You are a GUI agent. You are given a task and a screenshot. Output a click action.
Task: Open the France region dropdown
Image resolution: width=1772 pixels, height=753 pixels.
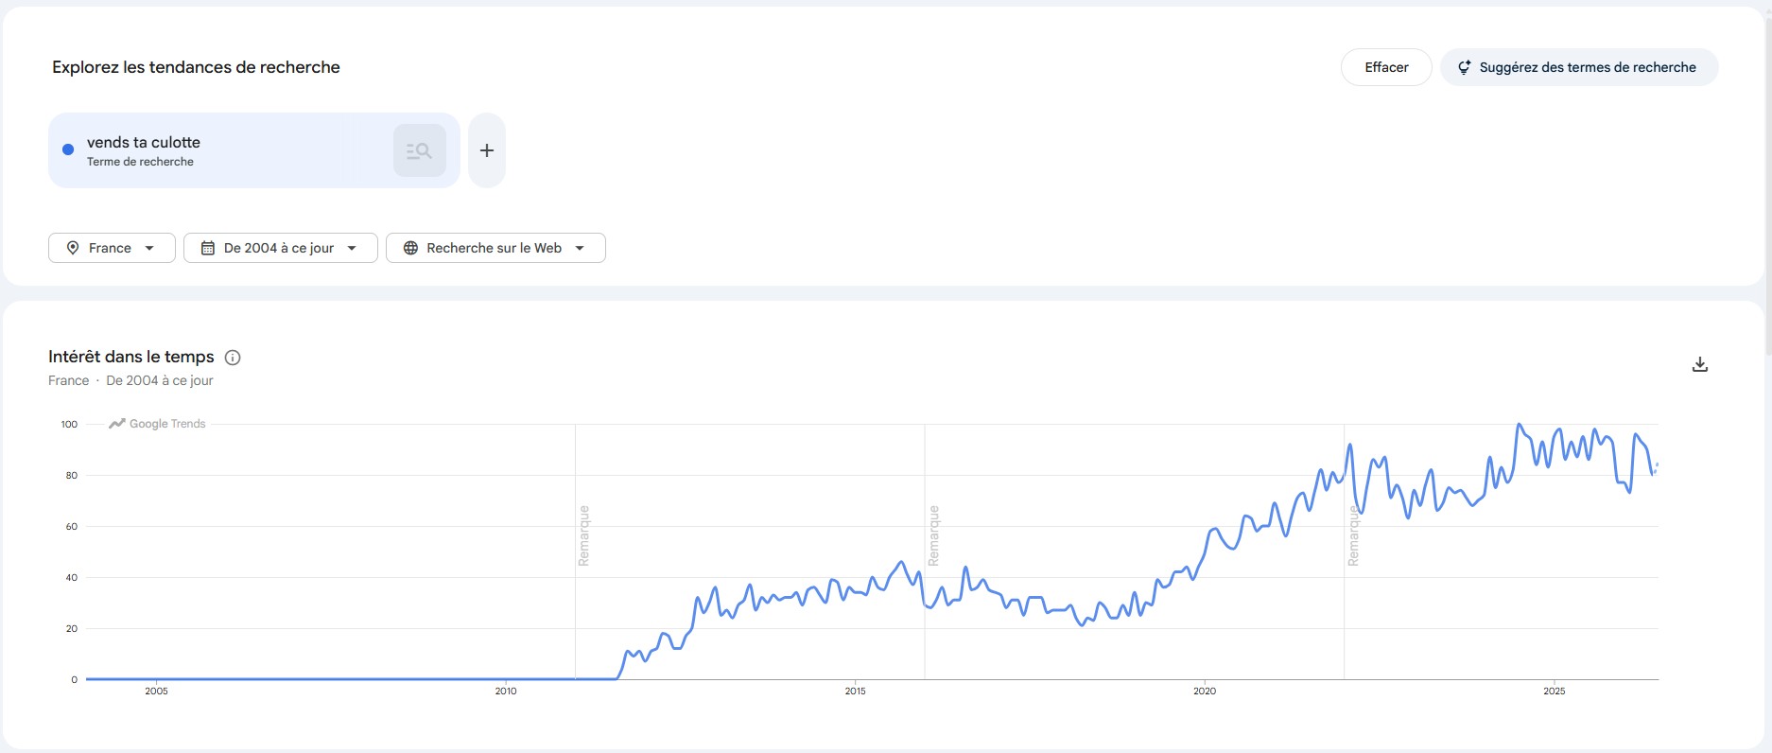tap(112, 248)
